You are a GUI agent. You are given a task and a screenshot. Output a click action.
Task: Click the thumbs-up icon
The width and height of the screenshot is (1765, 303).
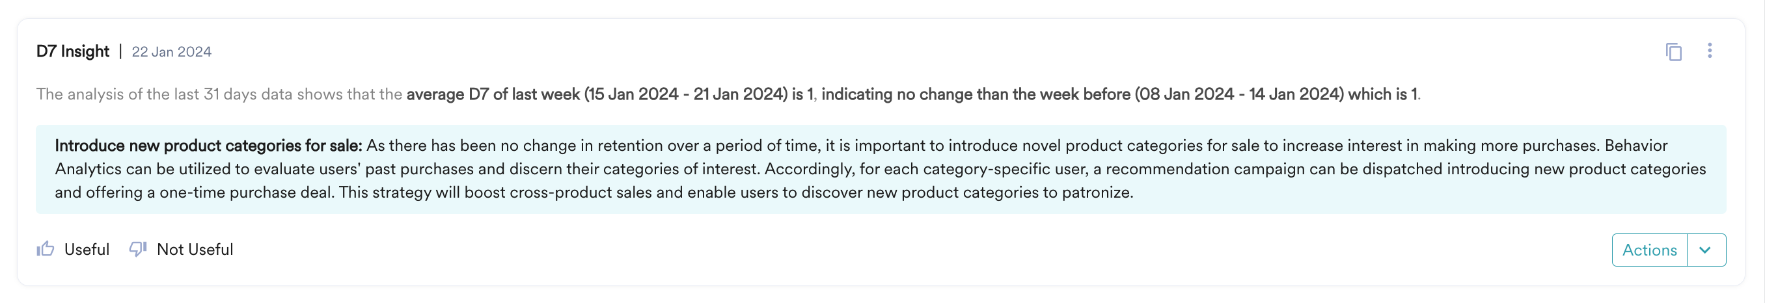45,249
